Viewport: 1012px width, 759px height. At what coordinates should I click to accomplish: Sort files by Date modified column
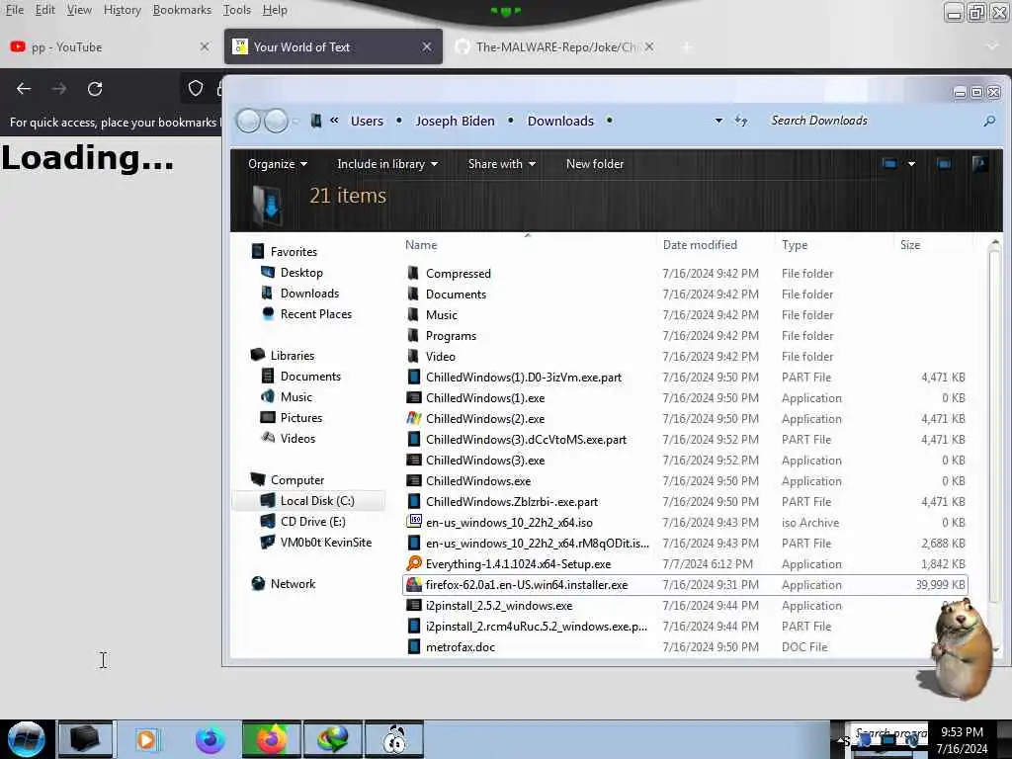700,245
